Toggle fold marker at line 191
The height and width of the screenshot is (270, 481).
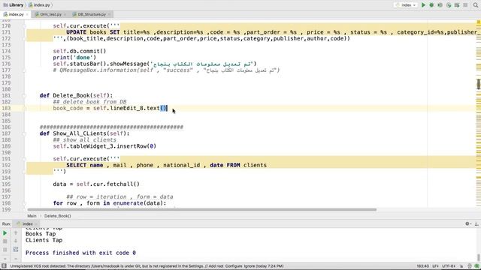[24, 159]
